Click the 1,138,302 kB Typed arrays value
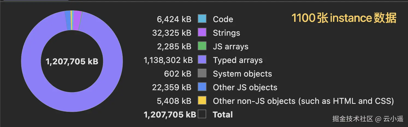 (168, 60)
